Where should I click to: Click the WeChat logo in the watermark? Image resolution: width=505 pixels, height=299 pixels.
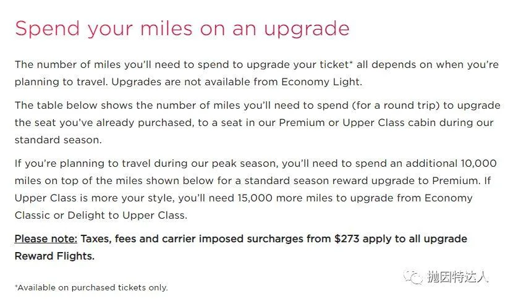click(x=414, y=276)
